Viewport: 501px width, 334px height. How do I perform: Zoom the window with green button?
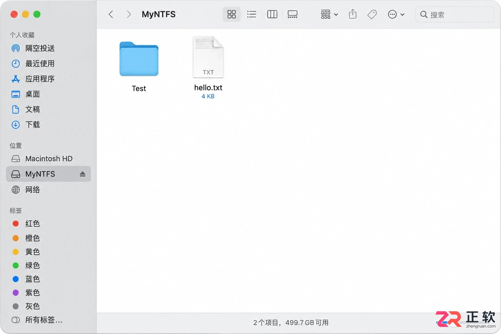37,14
